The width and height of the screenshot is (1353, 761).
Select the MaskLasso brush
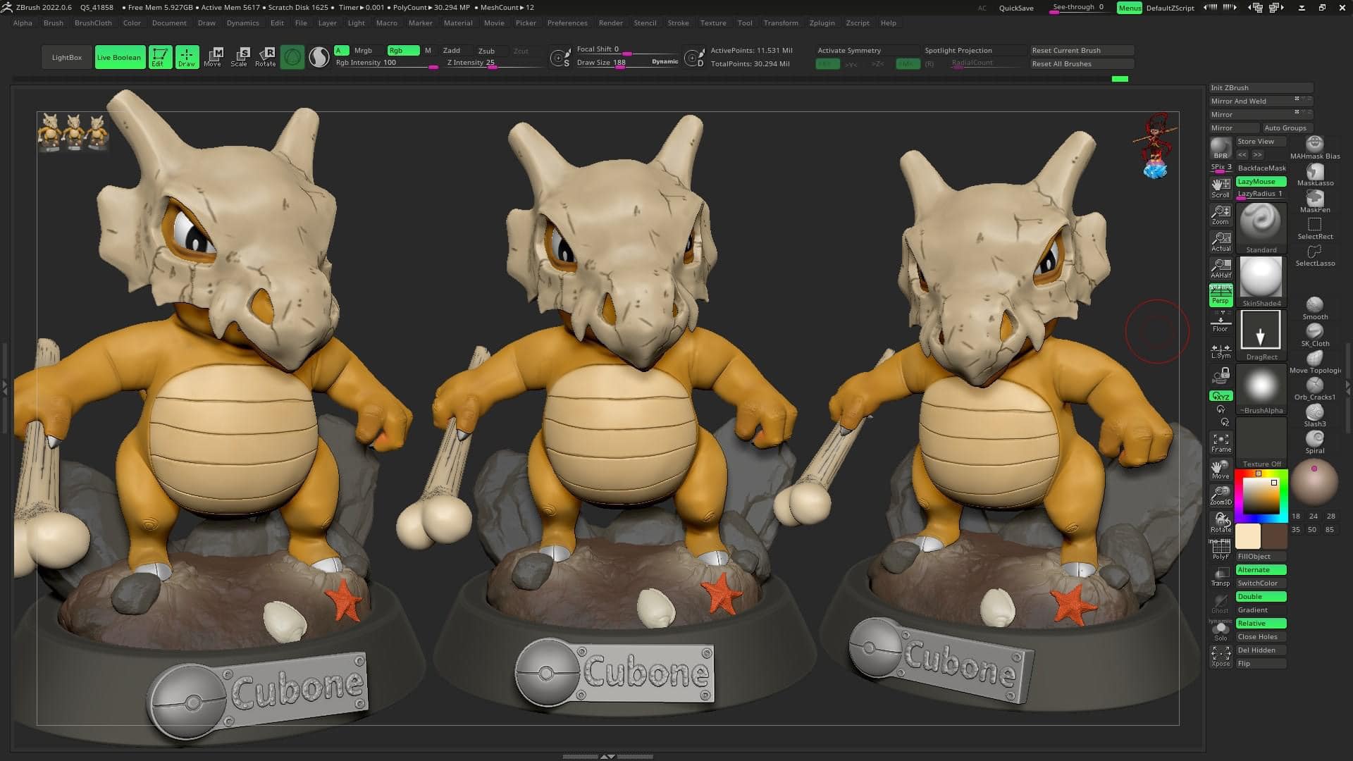(x=1315, y=175)
